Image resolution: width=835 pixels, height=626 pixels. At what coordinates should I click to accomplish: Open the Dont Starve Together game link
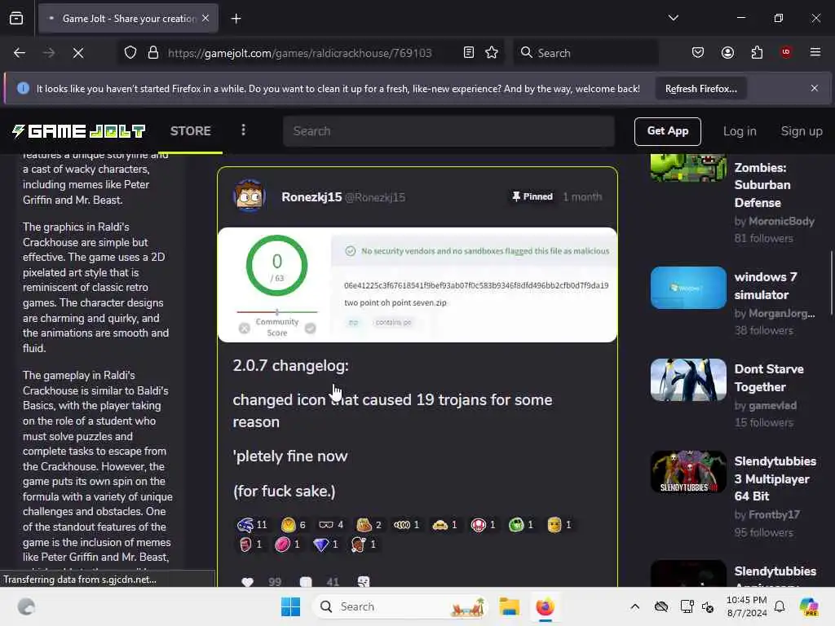point(769,378)
